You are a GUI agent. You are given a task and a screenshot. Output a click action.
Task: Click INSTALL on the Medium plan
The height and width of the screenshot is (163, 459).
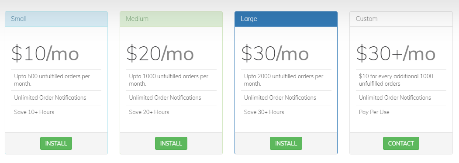click(x=171, y=143)
